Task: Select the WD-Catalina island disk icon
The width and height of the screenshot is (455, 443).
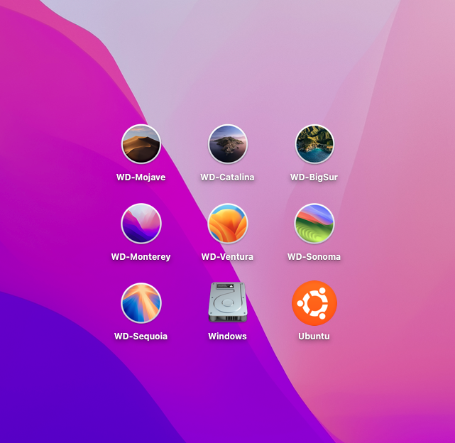Action: pyautogui.click(x=228, y=144)
